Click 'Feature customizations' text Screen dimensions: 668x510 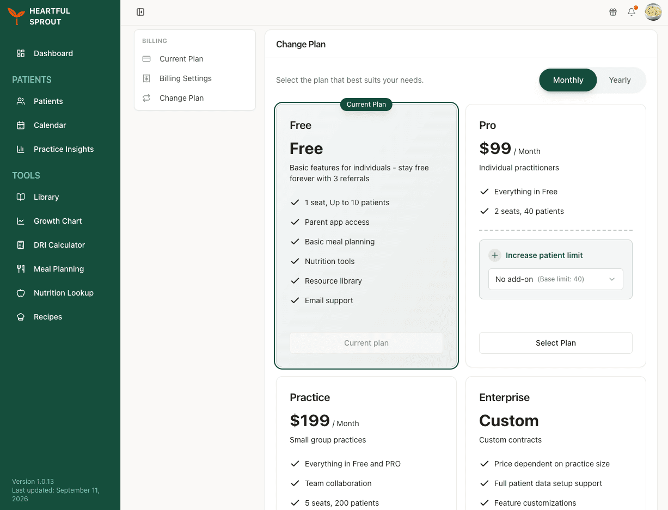pyautogui.click(x=535, y=503)
